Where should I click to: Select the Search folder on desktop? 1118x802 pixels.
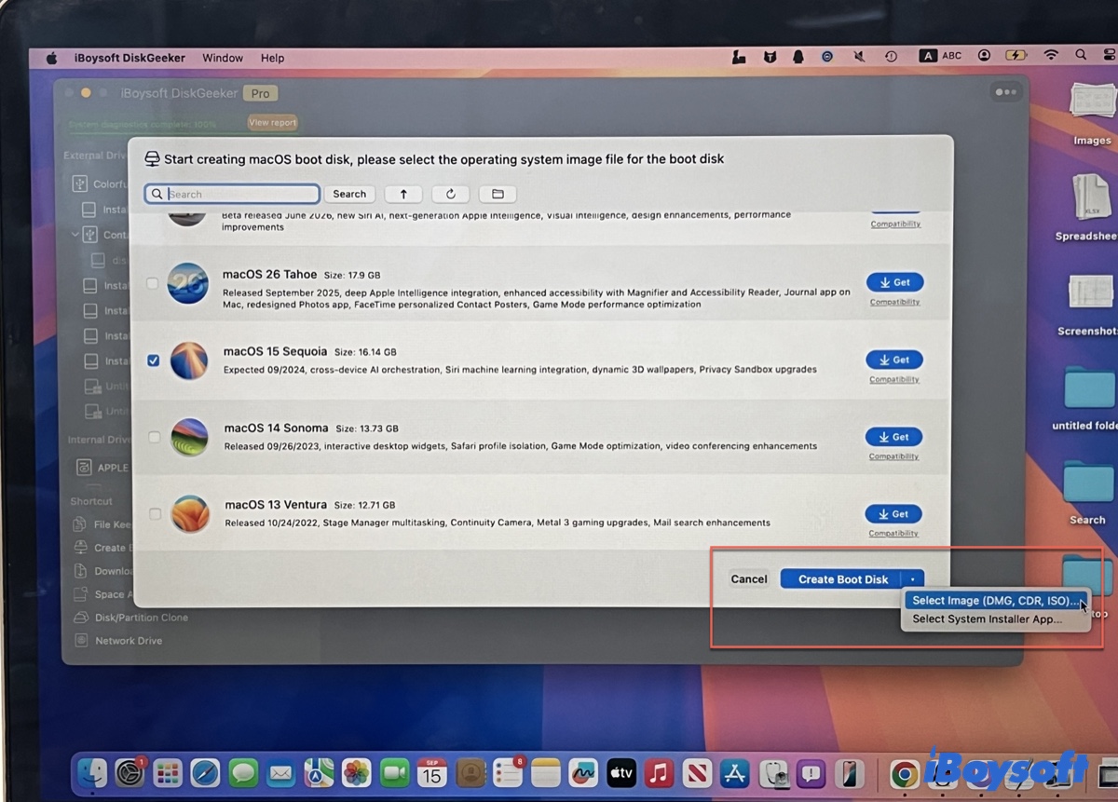tap(1088, 493)
